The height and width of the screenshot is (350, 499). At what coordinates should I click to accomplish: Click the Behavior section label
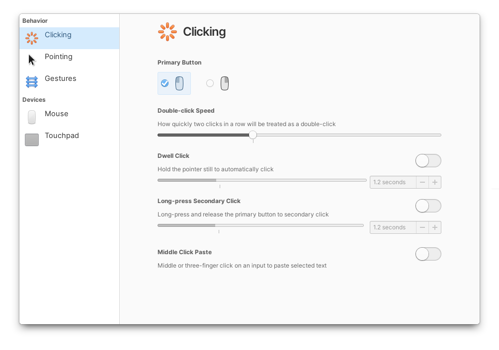(35, 21)
